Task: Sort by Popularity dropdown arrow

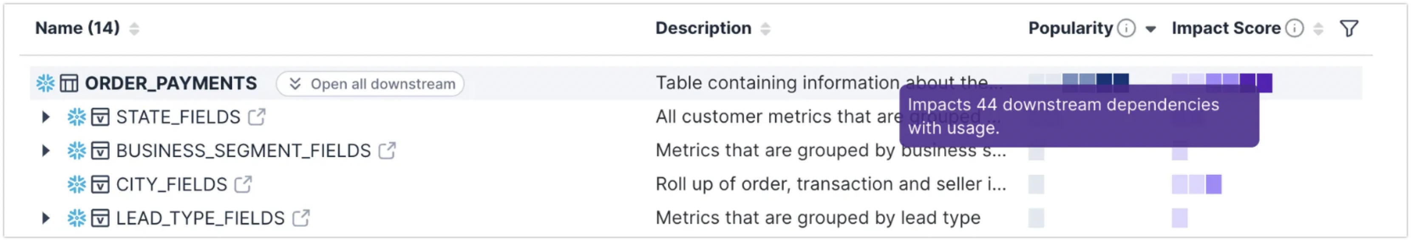Action: click(x=1151, y=29)
